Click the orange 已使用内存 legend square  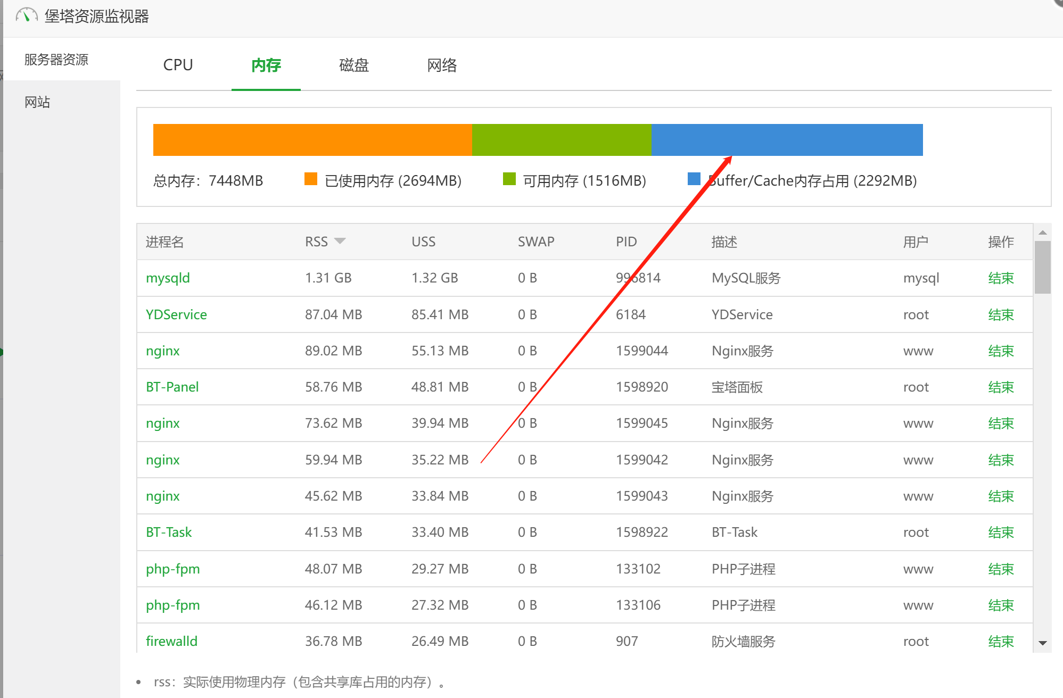point(311,179)
